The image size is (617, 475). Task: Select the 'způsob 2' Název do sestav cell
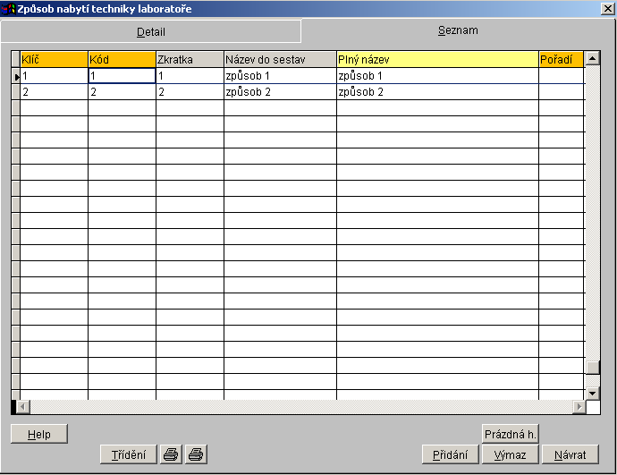[279, 92]
